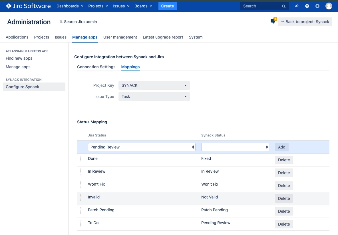Open the Jira settings gear icon
This screenshot has height=235, width=338.
317,6
